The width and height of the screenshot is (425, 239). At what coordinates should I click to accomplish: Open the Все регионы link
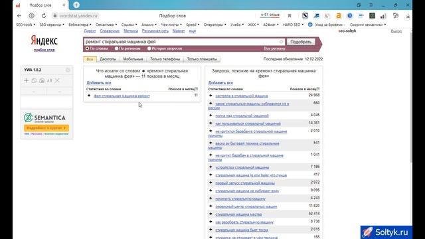[x=274, y=48]
